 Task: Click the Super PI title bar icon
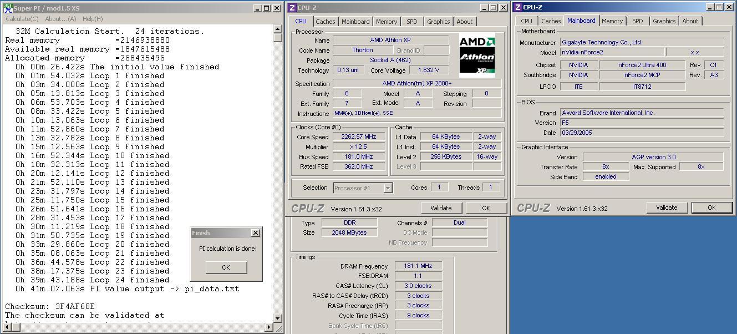click(8, 8)
